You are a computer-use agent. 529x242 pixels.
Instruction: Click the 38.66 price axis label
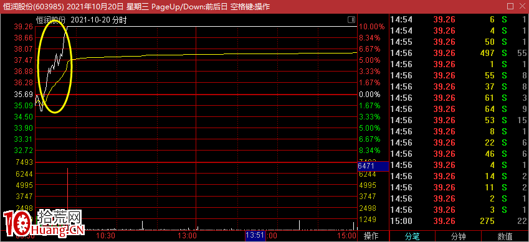[x=23, y=38]
